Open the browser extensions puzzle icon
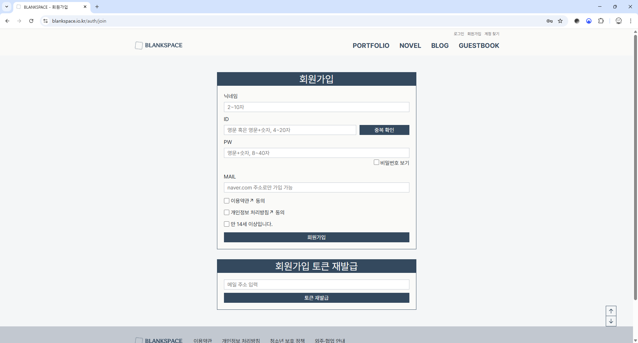Screen dimensions: 638x343 601,21
